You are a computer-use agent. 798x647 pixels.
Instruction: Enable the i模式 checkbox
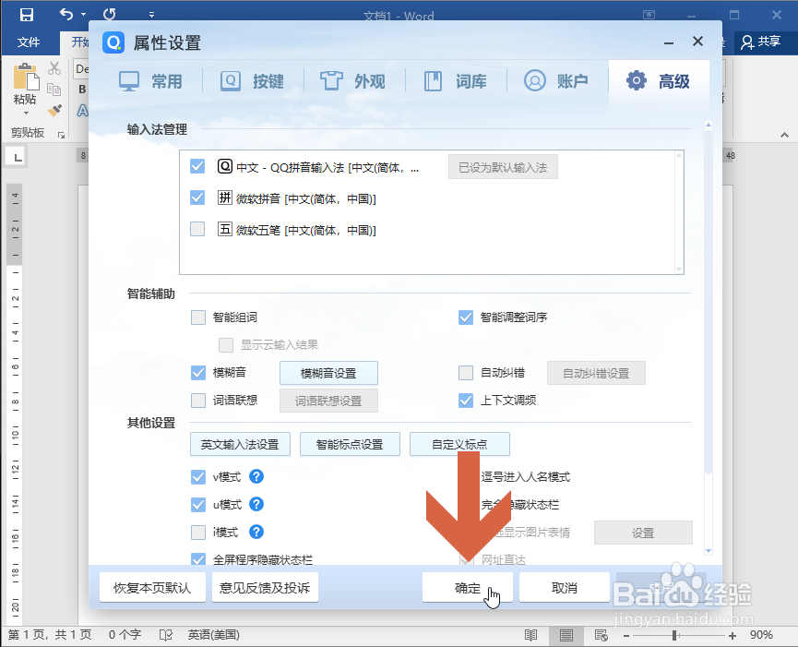pyautogui.click(x=198, y=533)
